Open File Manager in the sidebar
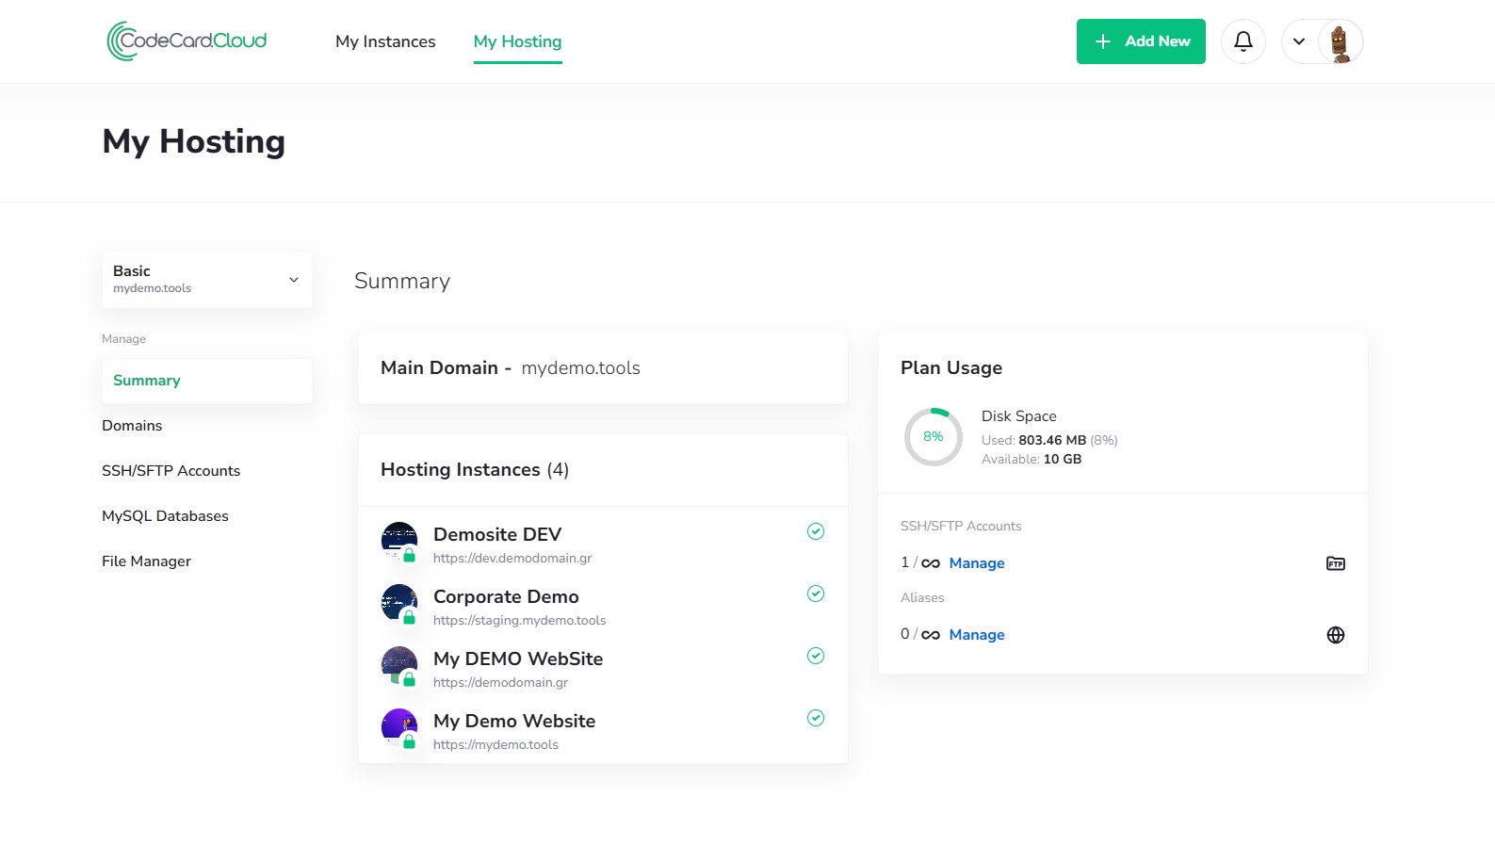The image size is (1495, 862). point(146,561)
